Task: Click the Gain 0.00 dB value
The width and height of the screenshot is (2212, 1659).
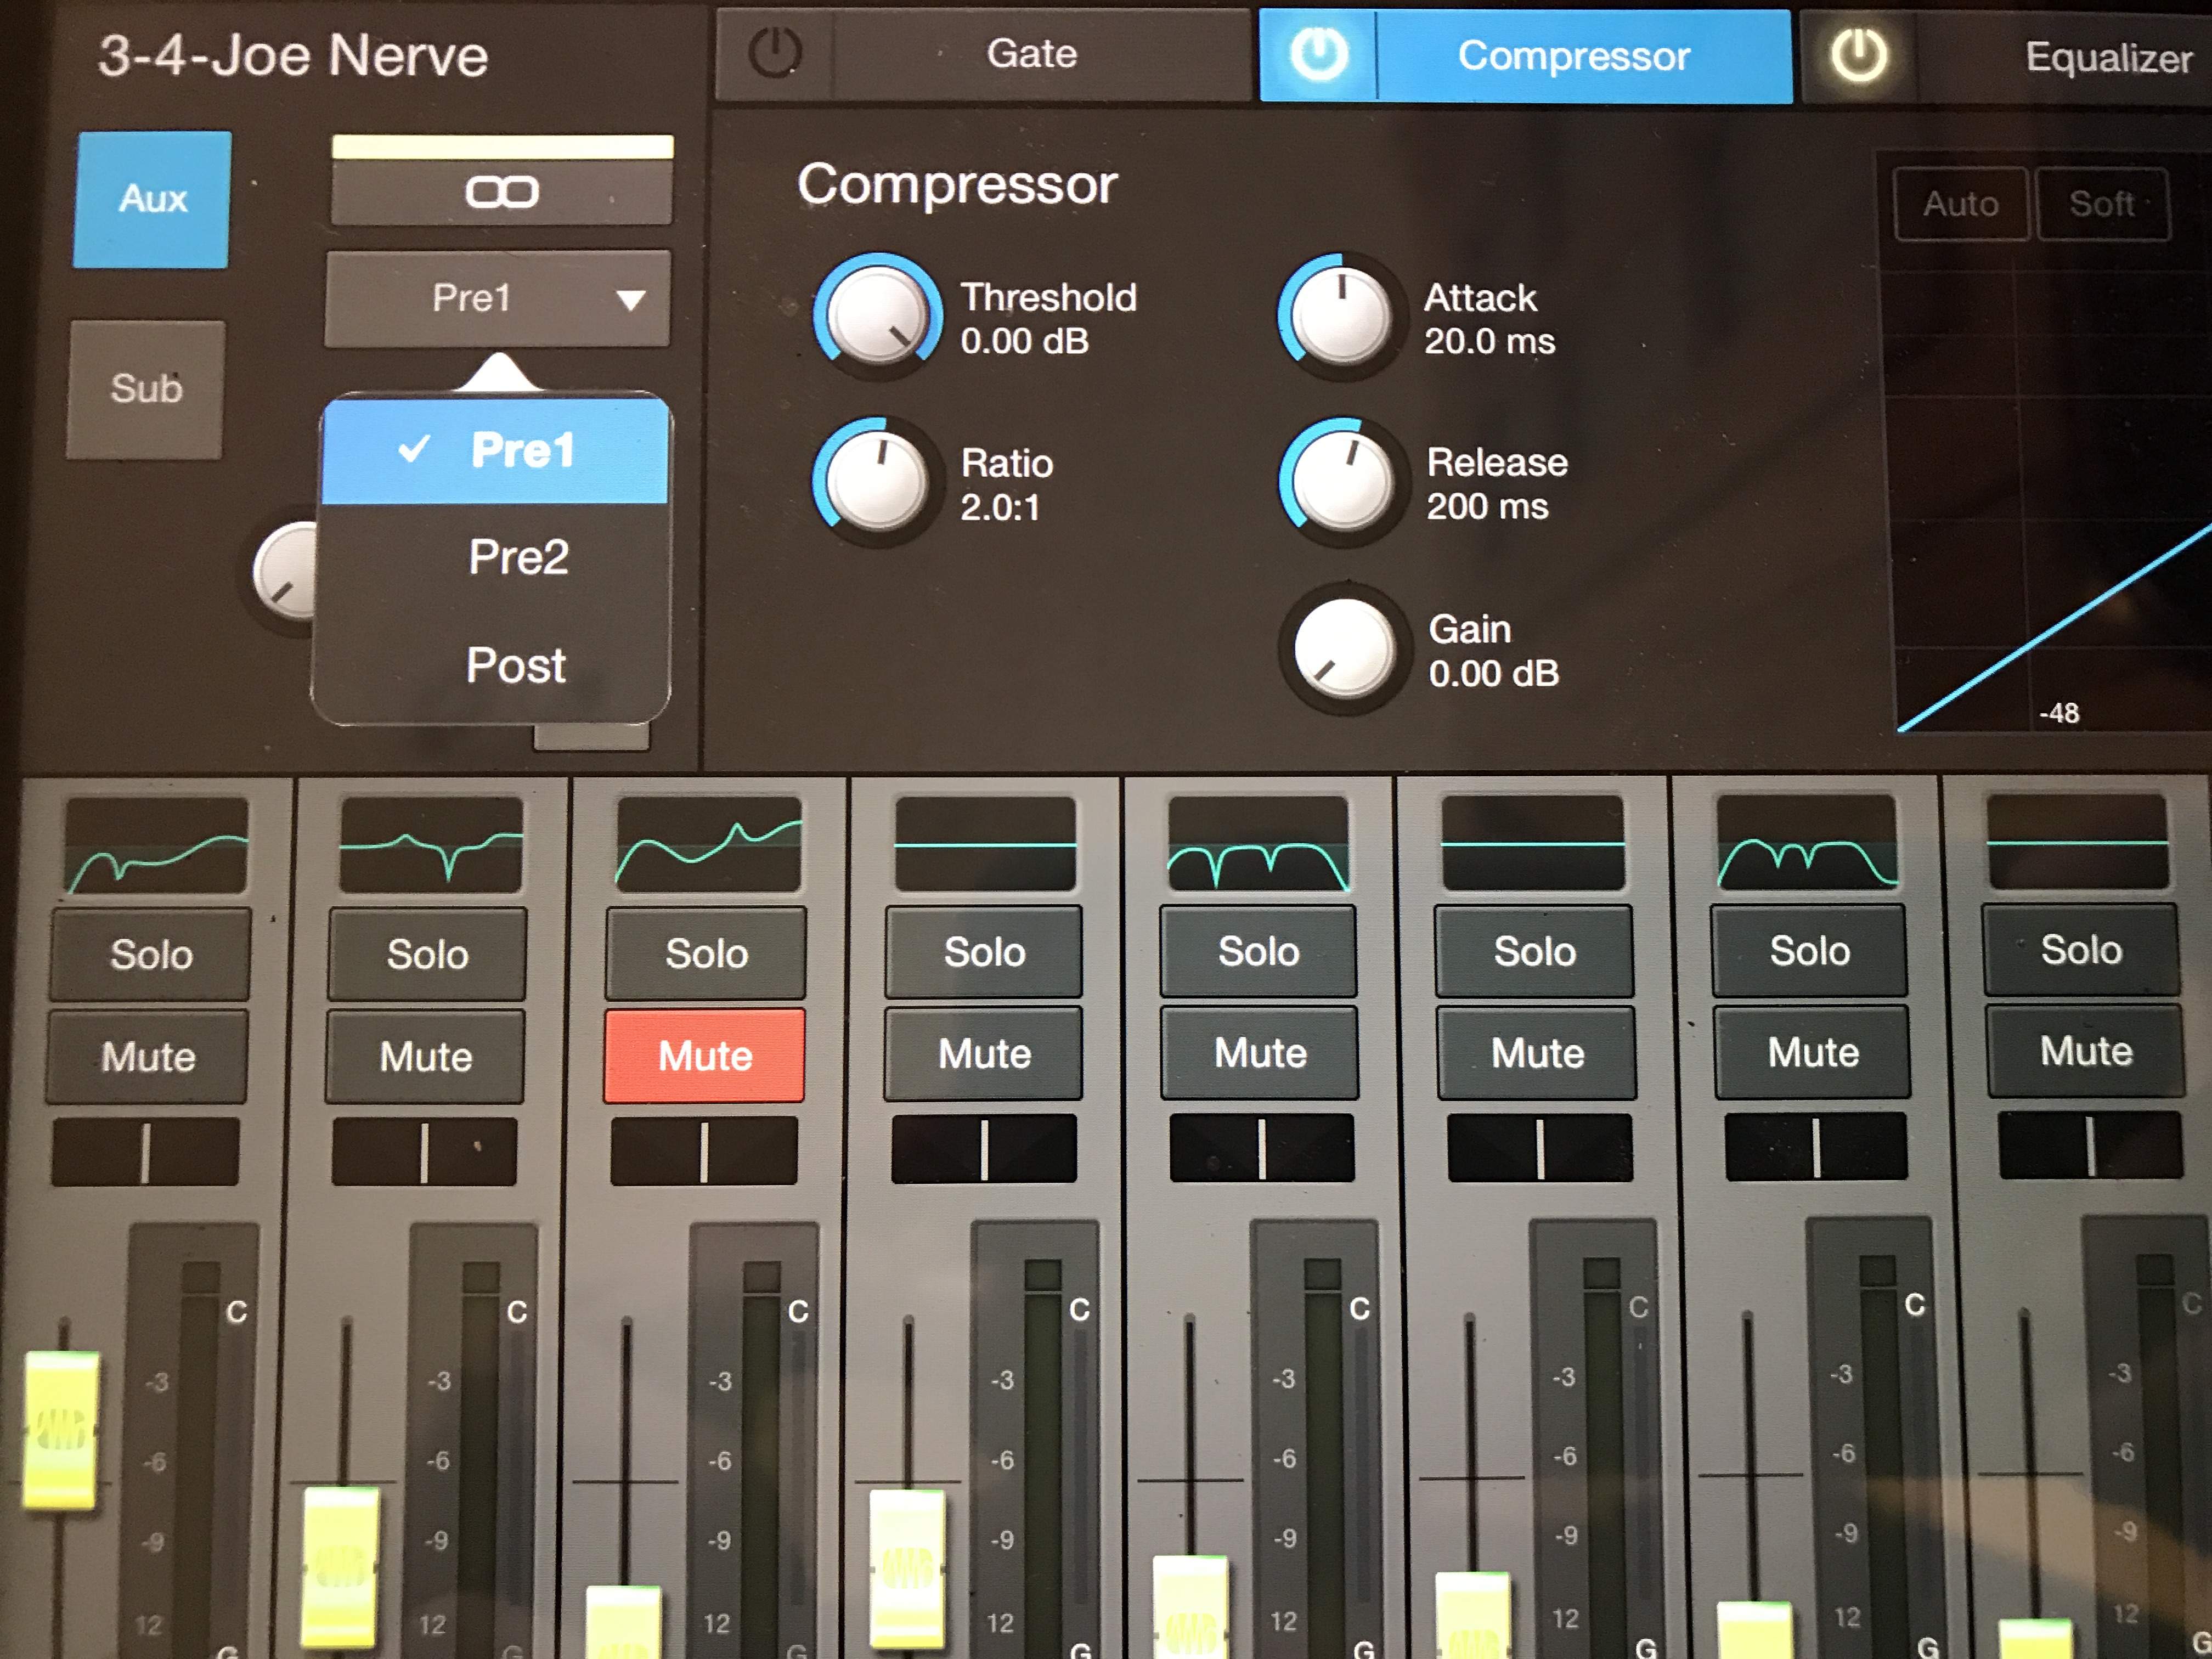Action: click(x=1493, y=674)
